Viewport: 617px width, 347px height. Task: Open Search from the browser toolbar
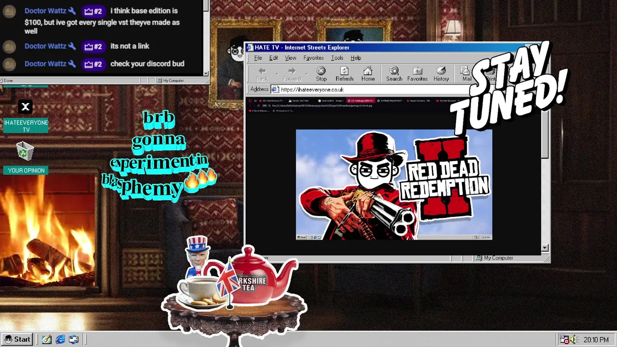pyautogui.click(x=394, y=71)
